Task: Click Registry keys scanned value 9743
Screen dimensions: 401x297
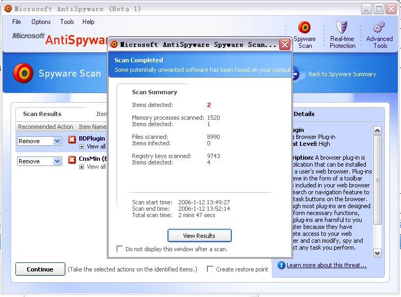Action: coord(214,156)
